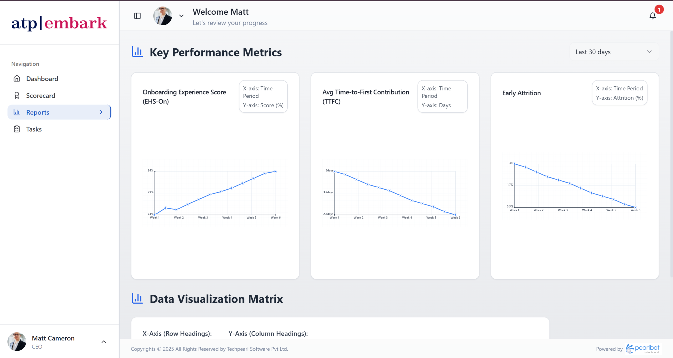The image size is (673, 358).
Task: Toggle the sidebar collapse icon
Action: point(137,16)
